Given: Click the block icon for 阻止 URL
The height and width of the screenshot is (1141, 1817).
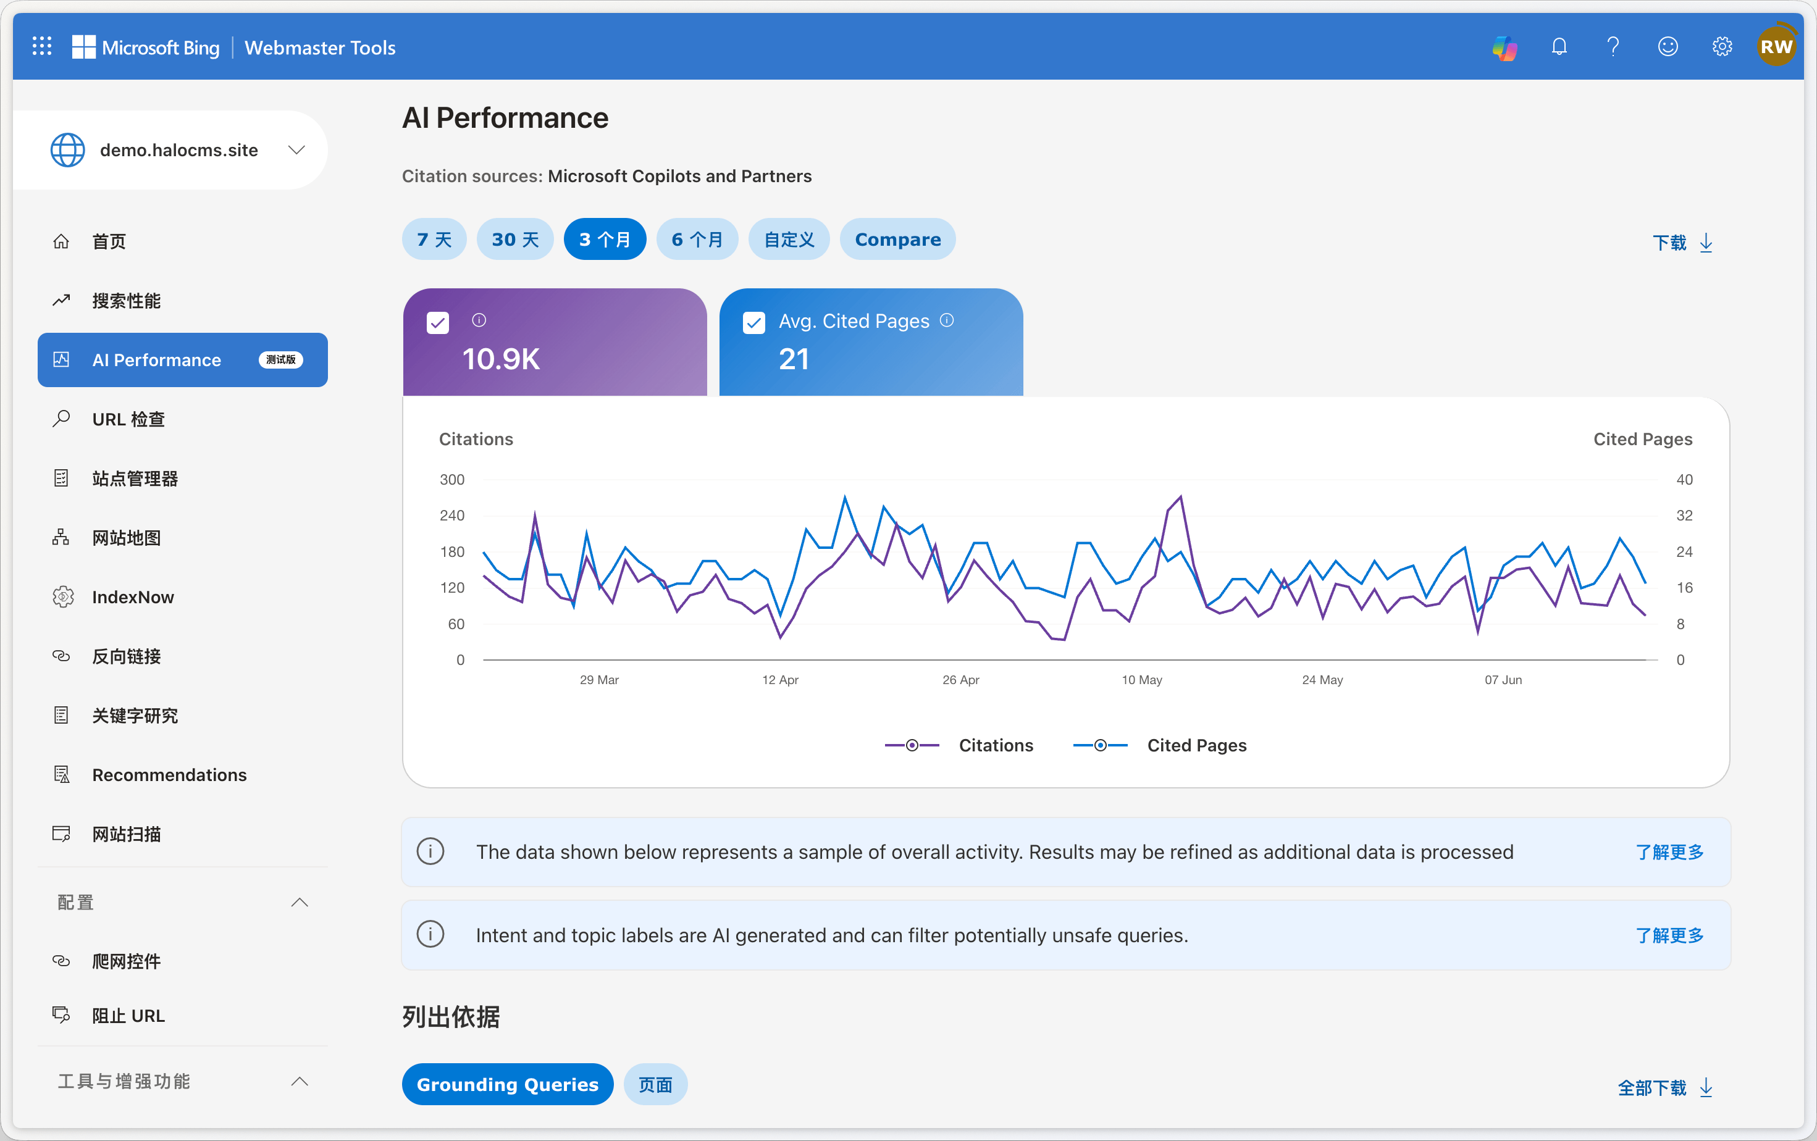Looking at the screenshot, I should point(61,1015).
